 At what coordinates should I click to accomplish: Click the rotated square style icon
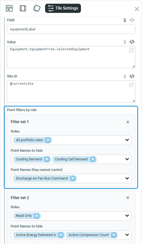click(37, 8)
